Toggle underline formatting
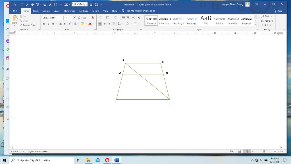The width and height of the screenshot is (291, 164). 53,24
